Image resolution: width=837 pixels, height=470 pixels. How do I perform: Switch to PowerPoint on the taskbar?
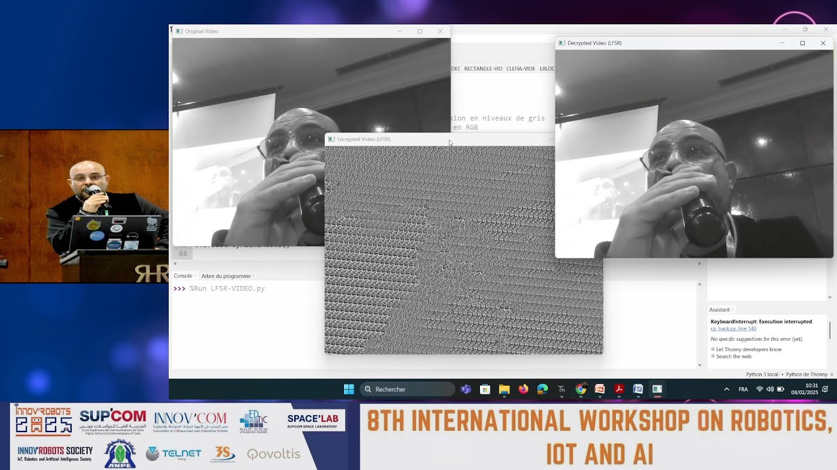tap(600, 389)
